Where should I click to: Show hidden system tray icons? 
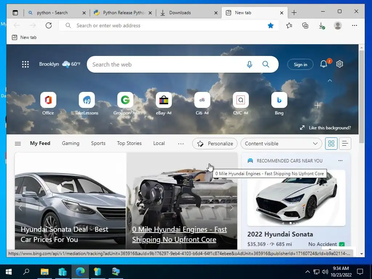(307, 272)
